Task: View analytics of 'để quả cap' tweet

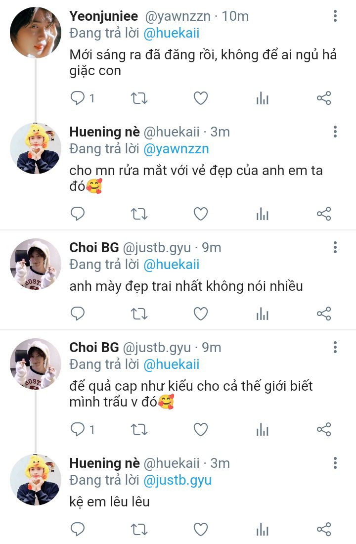Action: pos(263,430)
